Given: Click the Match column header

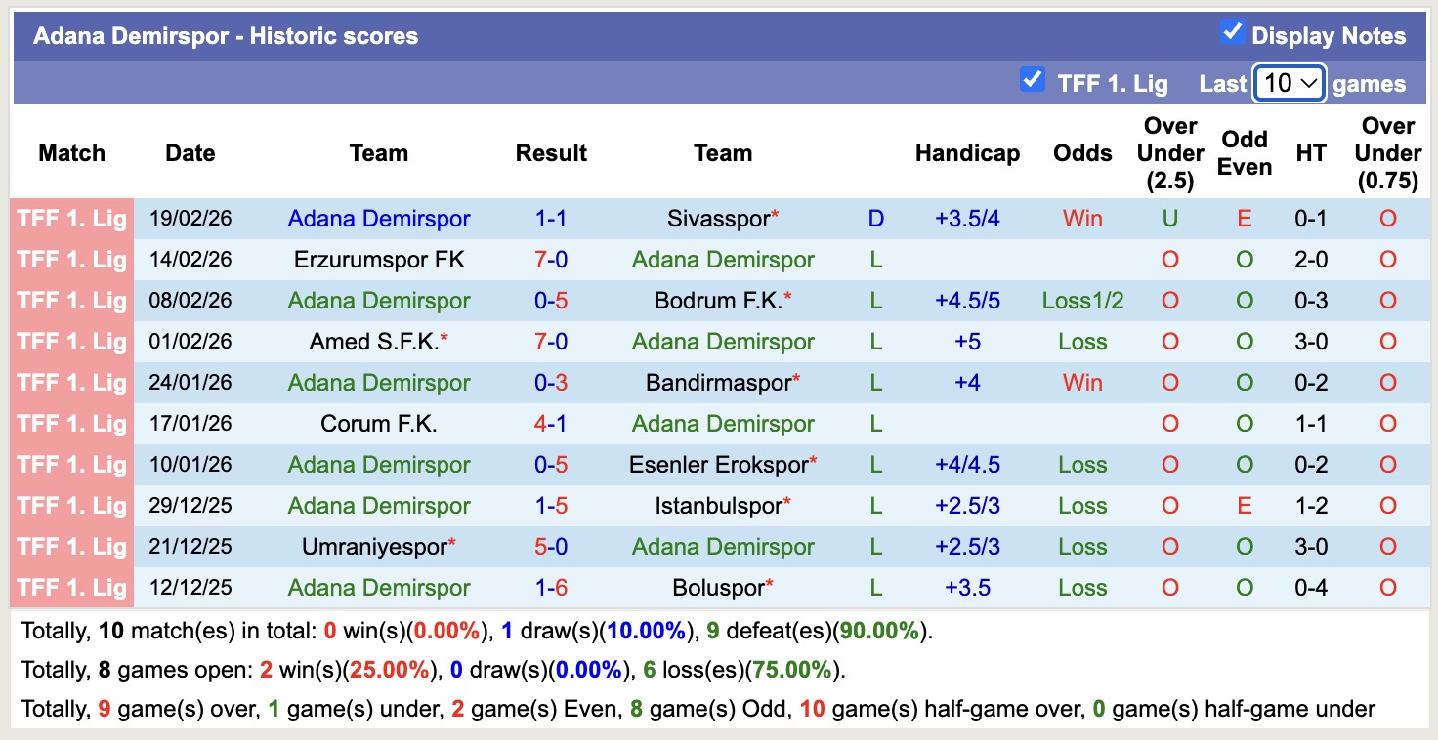Looking at the screenshot, I should 71,153.
